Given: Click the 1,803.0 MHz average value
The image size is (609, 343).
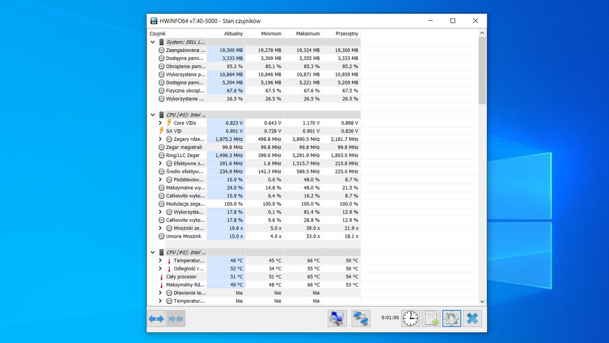Looking at the screenshot, I should [345, 155].
